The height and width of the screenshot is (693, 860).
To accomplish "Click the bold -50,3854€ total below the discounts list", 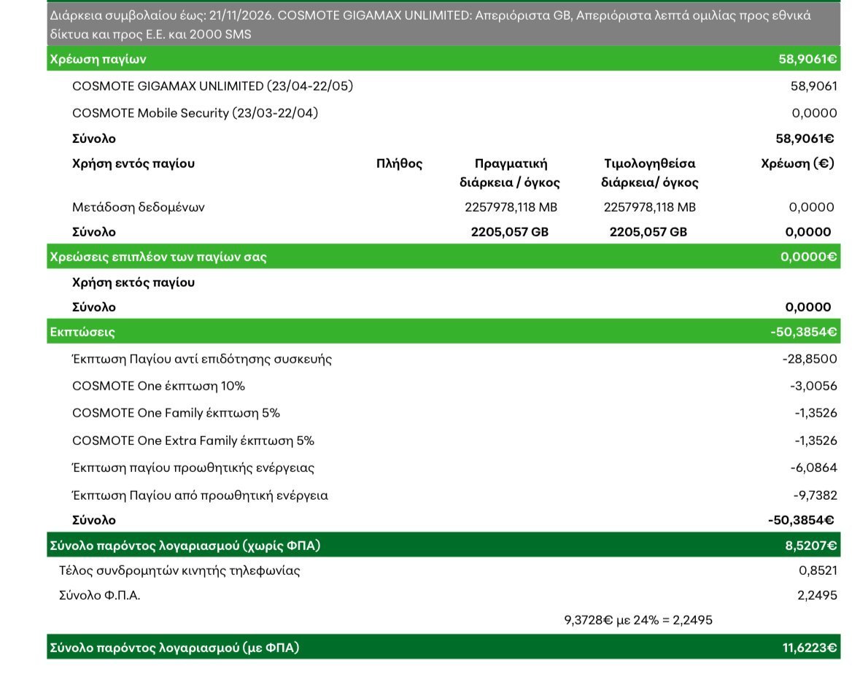I will [801, 520].
